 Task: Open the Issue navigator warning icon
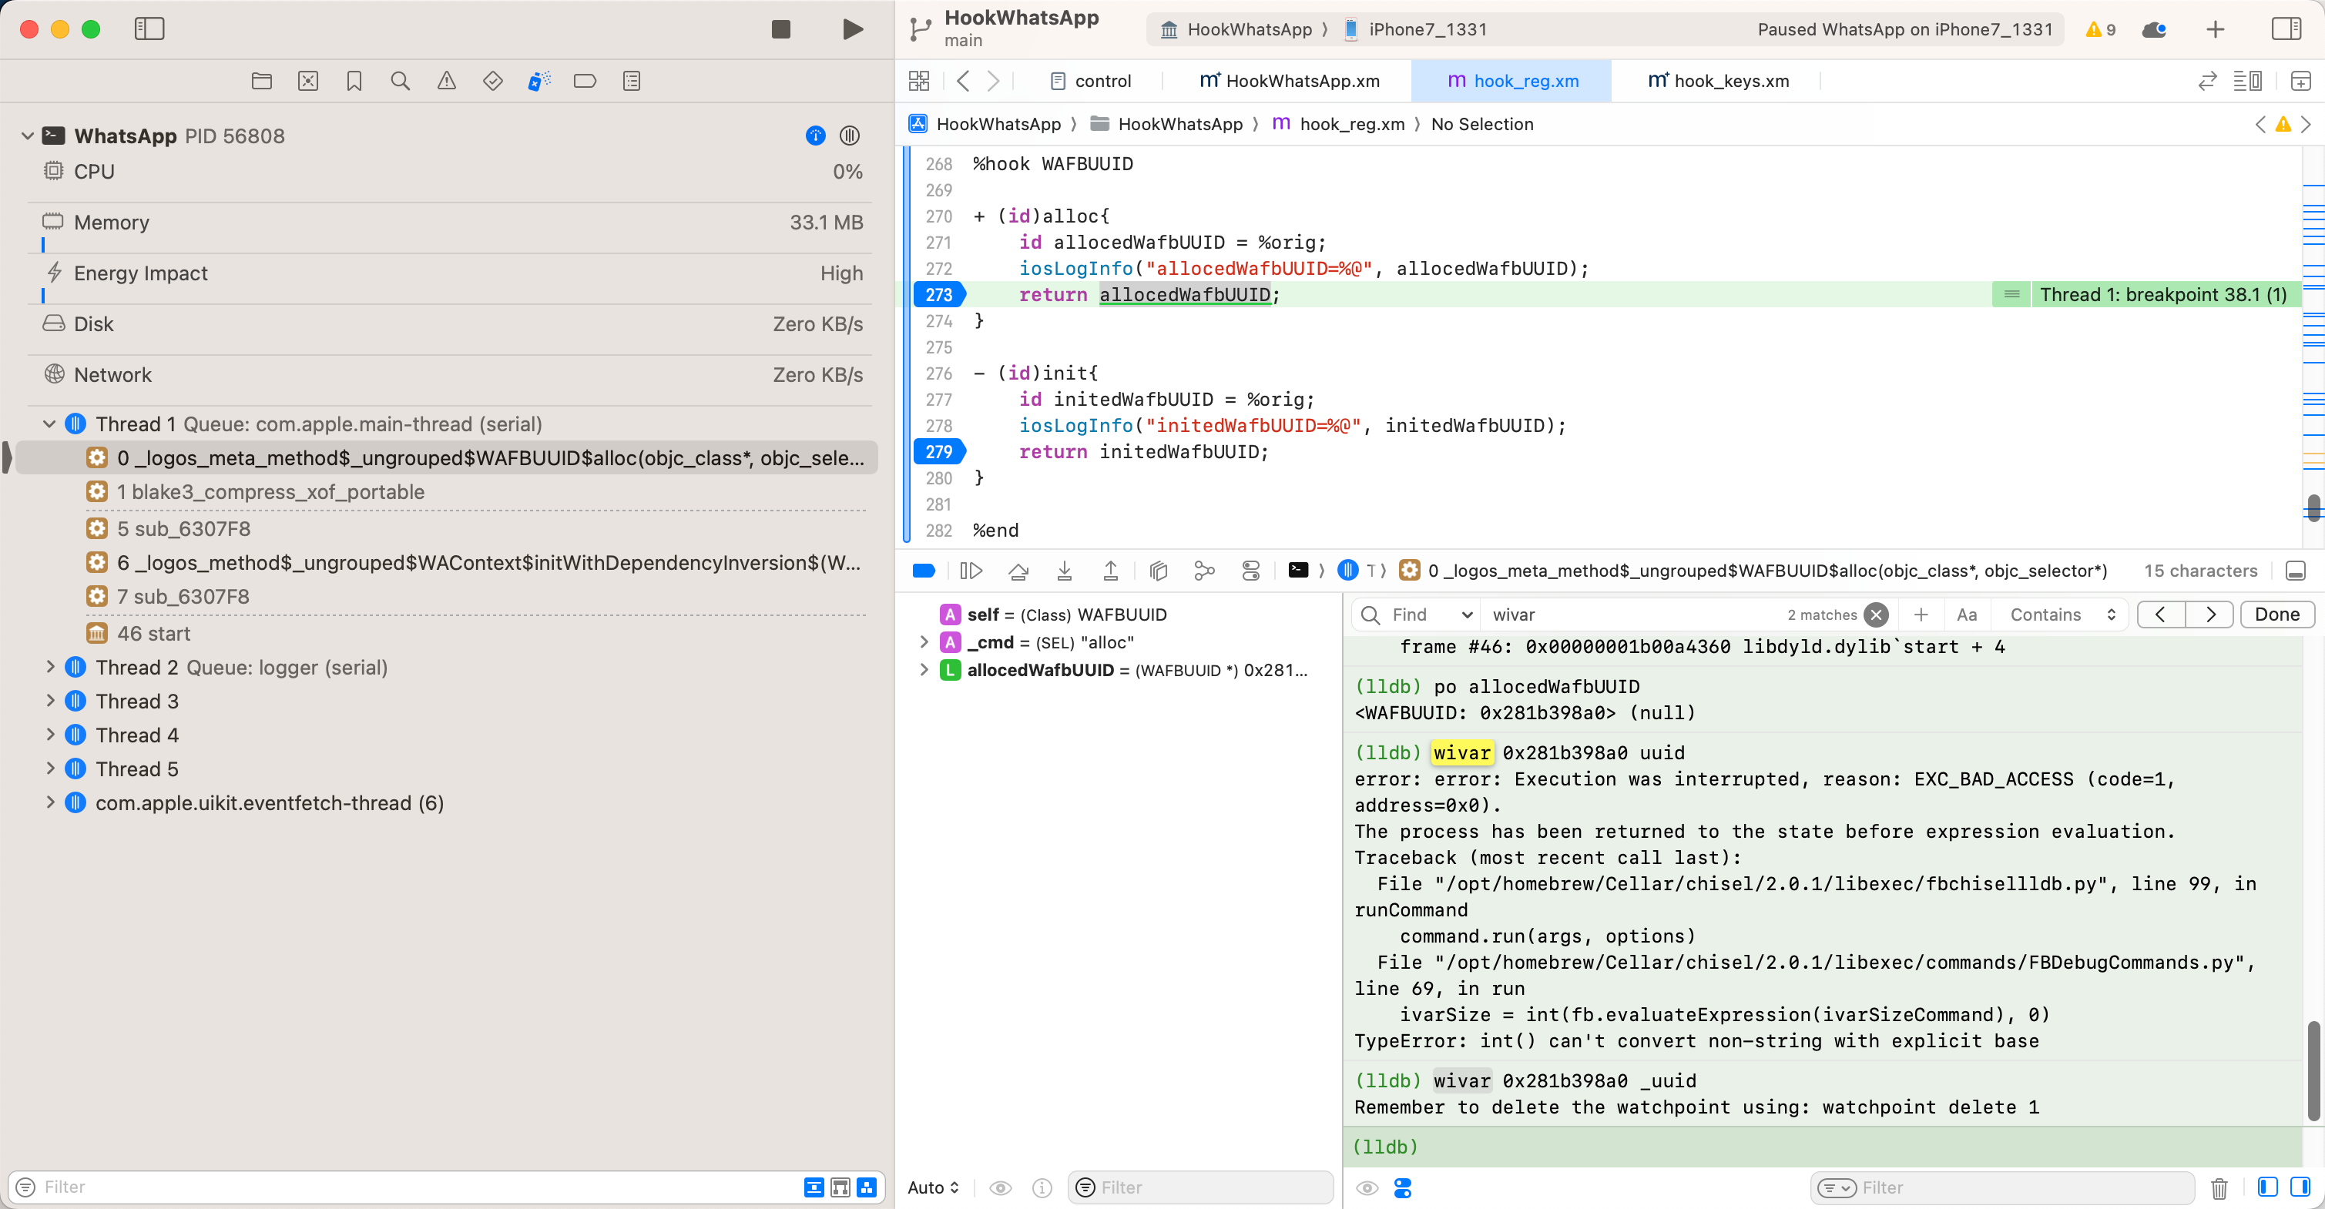(446, 81)
